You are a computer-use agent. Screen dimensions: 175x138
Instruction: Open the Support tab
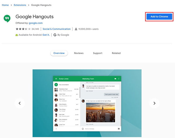pyautogui.click(x=98, y=53)
